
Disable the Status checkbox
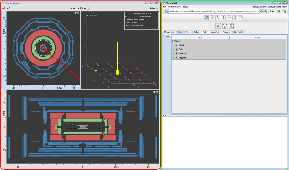pos(173,41)
